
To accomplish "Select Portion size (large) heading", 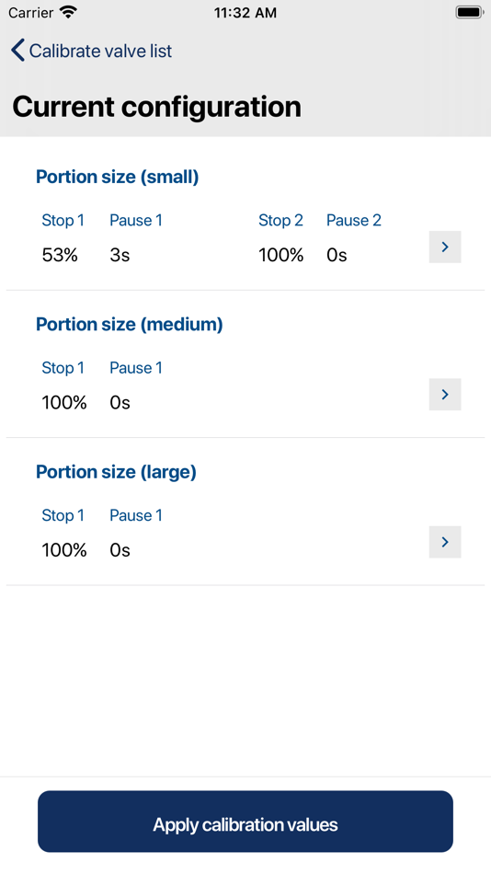I will 116,472.
